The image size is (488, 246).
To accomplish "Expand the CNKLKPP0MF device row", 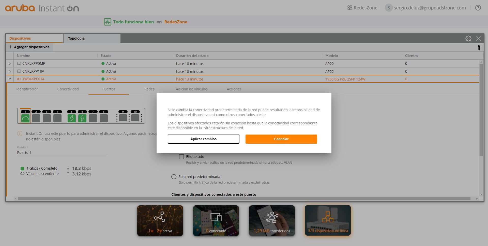I will pyautogui.click(x=10, y=63).
